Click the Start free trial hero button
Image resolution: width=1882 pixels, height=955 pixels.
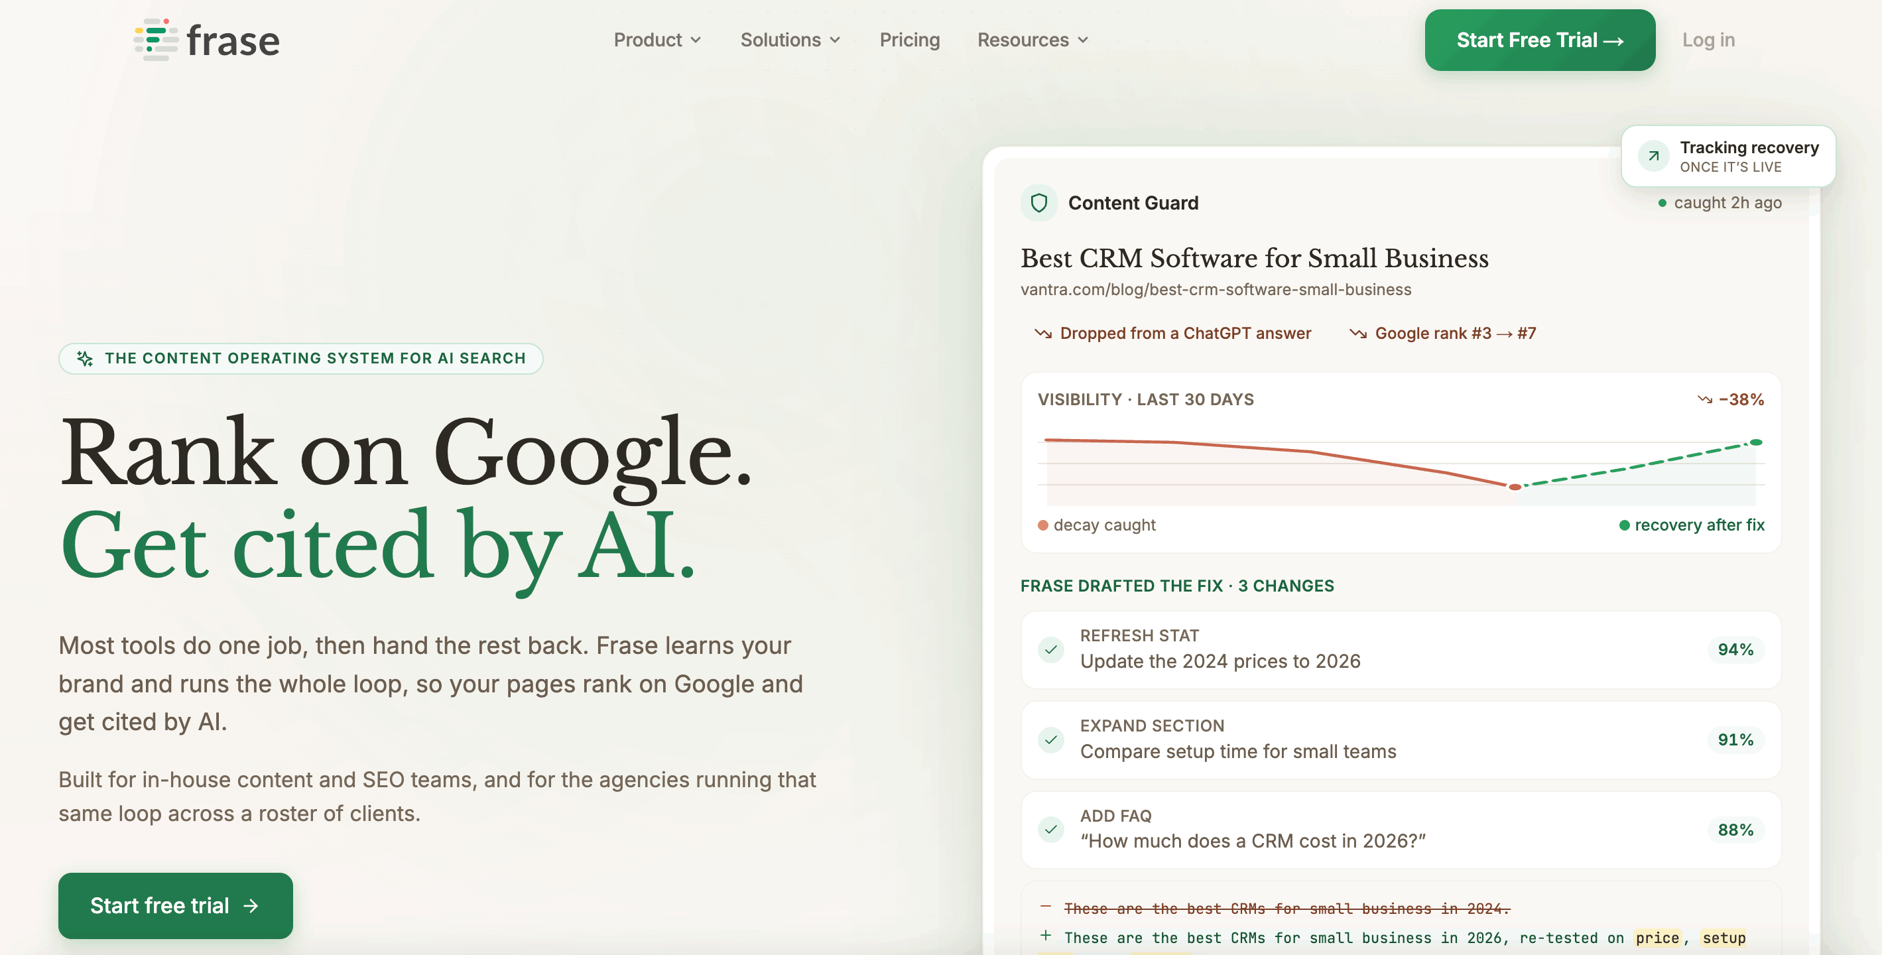click(175, 905)
